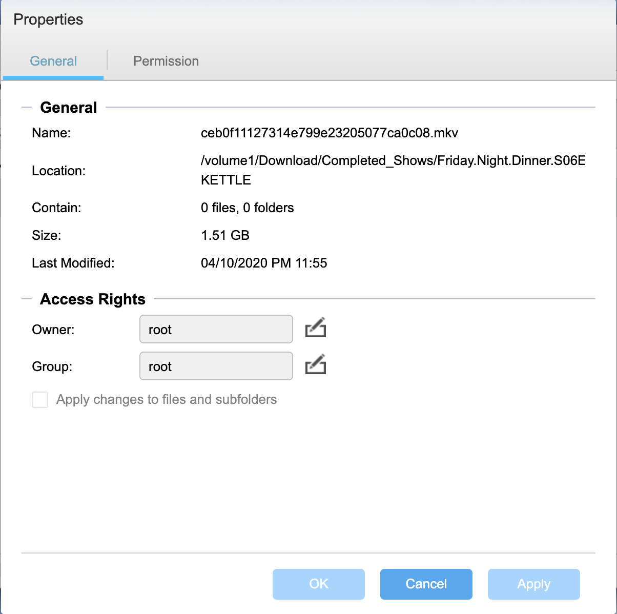Image resolution: width=617 pixels, height=614 pixels.
Task: Cancel the Properties dialog
Action: coord(426,584)
